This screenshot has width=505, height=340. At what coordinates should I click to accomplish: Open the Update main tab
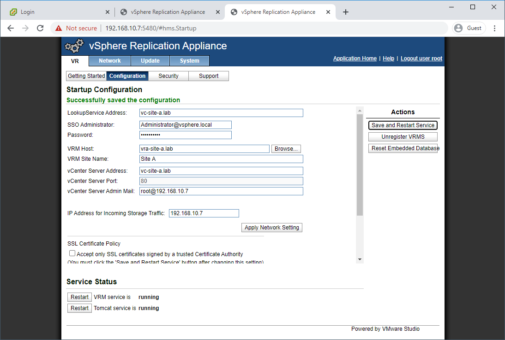tap(150, 61)
